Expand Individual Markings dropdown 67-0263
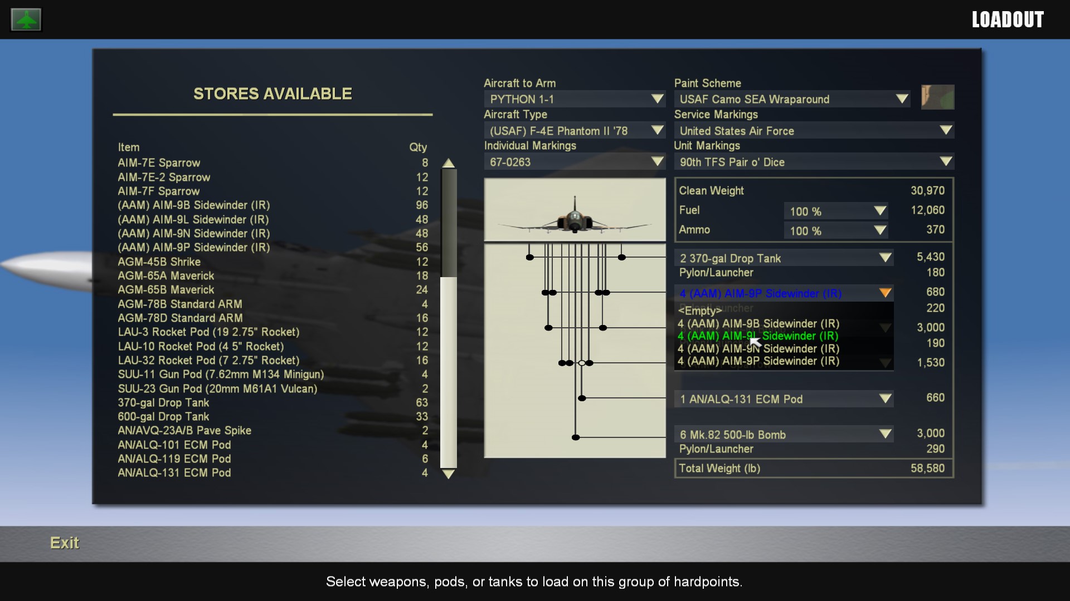This screenshot has height=601, width=1070. point(575,162)
